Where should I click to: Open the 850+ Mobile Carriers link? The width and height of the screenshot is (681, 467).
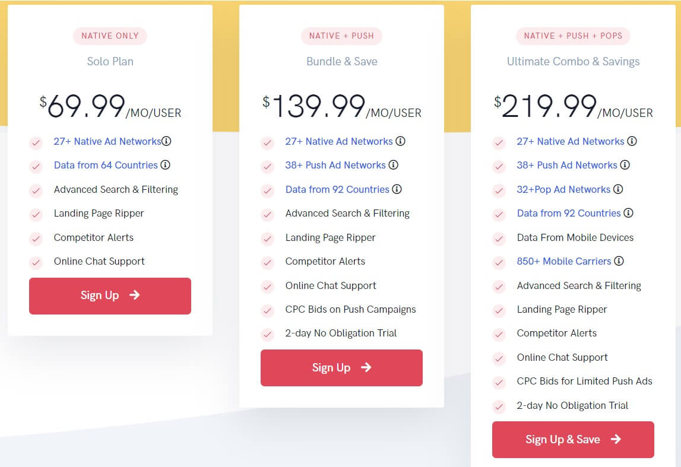[563, 261]
